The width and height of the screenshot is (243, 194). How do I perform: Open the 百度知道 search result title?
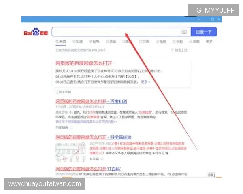91,101
